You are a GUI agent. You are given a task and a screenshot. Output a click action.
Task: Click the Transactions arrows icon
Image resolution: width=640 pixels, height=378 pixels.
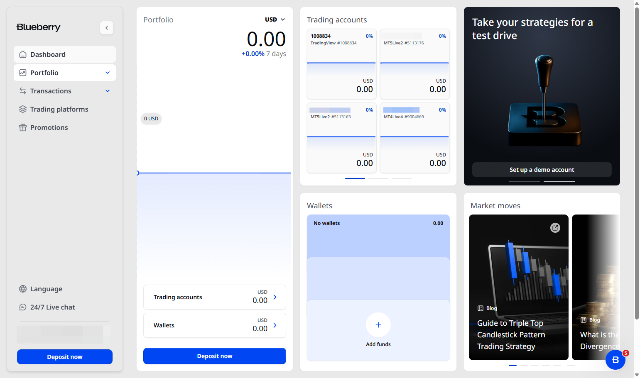tap(23, 91)
